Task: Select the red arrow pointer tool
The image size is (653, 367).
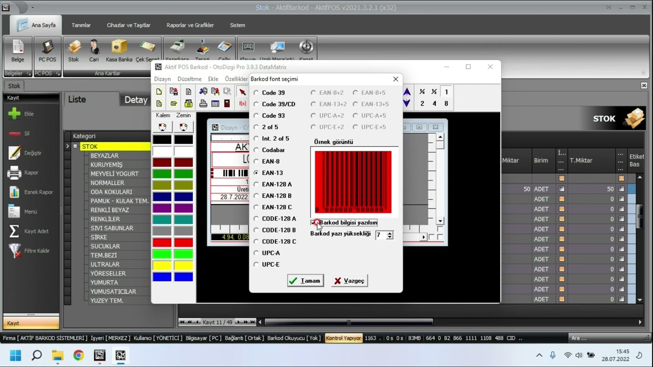Action: pos(242,92)
